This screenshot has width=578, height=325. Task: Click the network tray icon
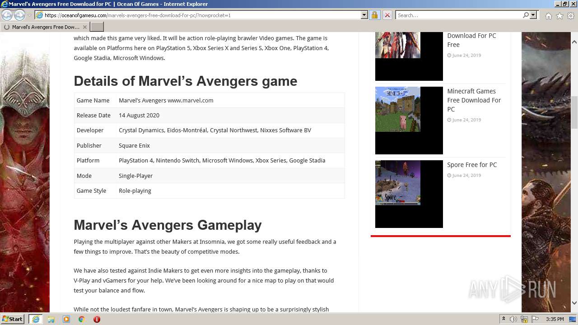[x=524, y=319]
